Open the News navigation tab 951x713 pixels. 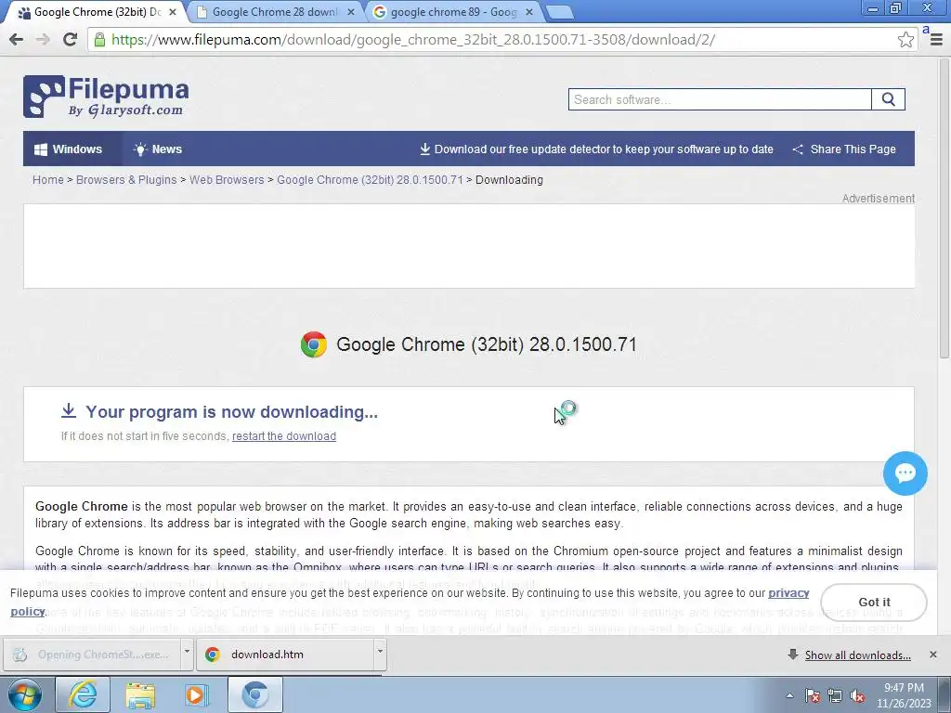pyautogui.click(x=157, y=149)
